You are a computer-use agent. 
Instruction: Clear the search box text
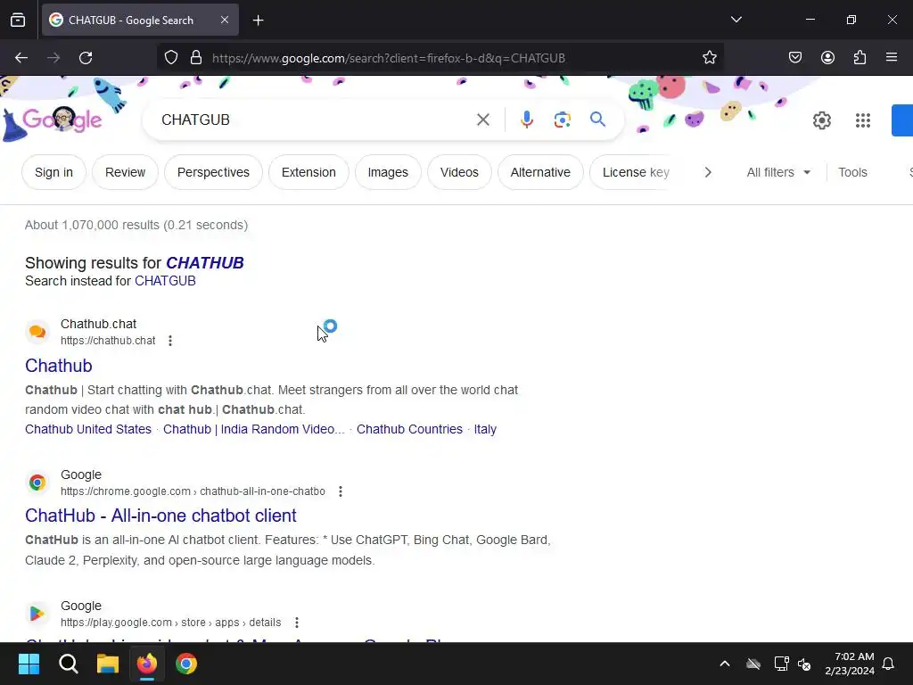[x=482, y=120]
